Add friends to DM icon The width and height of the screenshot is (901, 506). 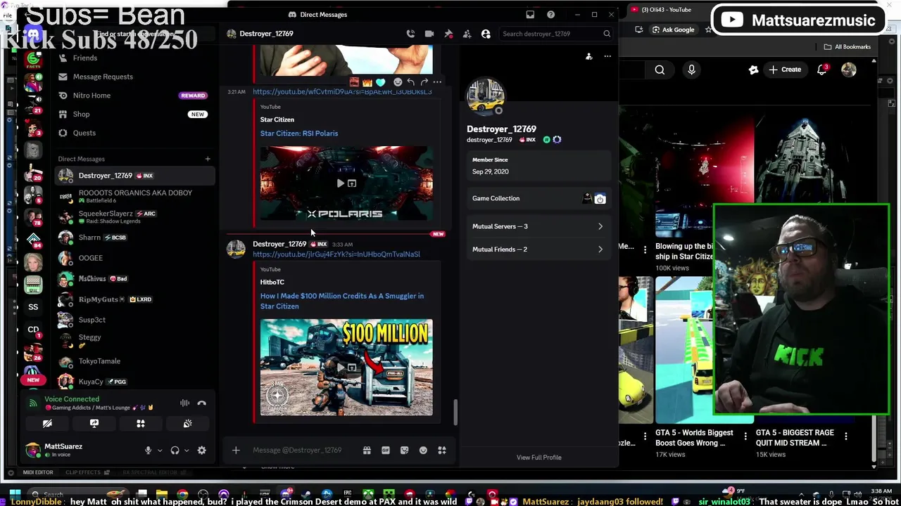coord(467,34)
